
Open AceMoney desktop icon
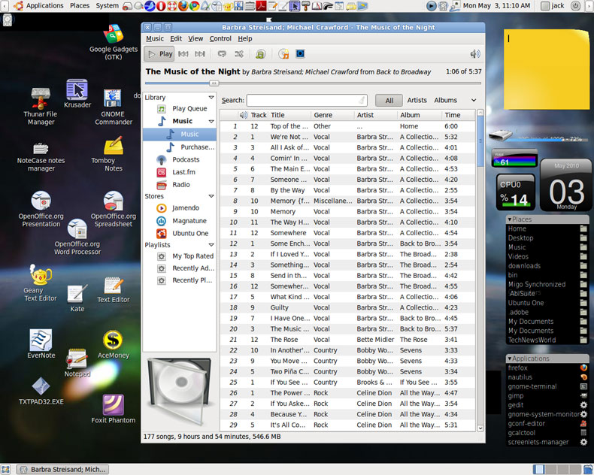(113, 344)
